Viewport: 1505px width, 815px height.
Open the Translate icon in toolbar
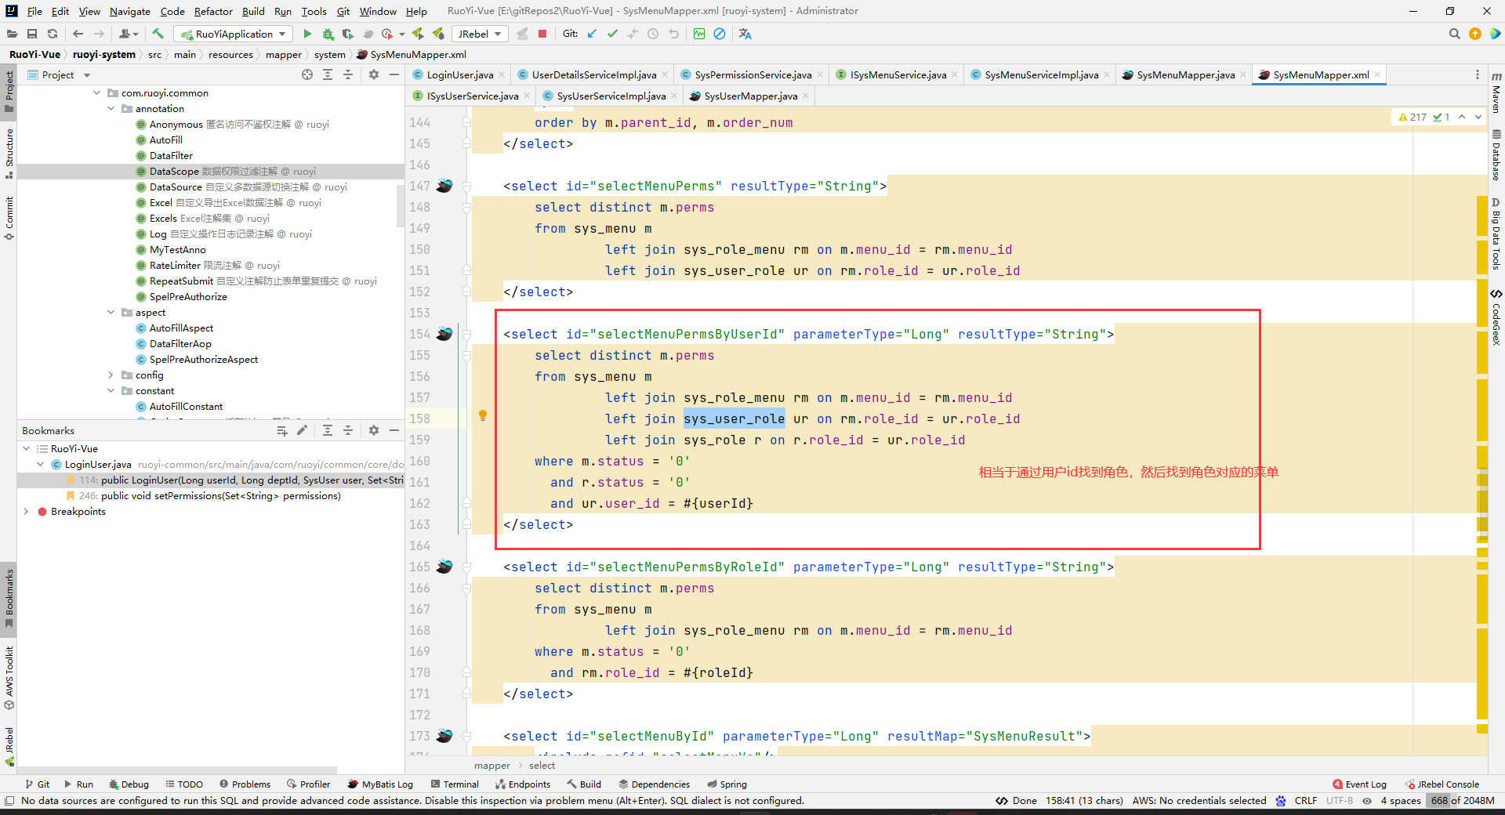745,34
